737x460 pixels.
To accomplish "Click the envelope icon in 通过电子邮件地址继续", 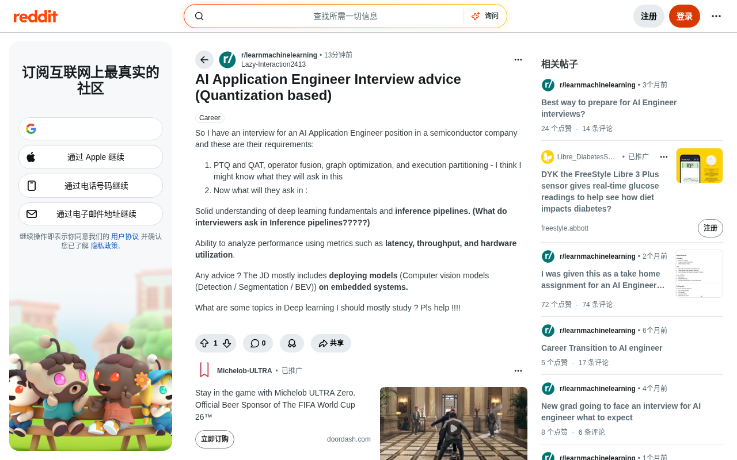I will (x=32, y=214).
